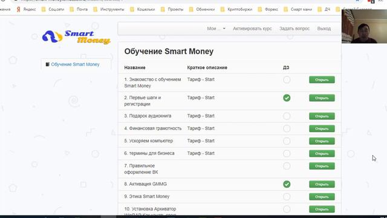The width and height of the screenshot is (387, 218).
Task: Open the Инструменты bookmarks folder
Action: [x=109, y=10]
